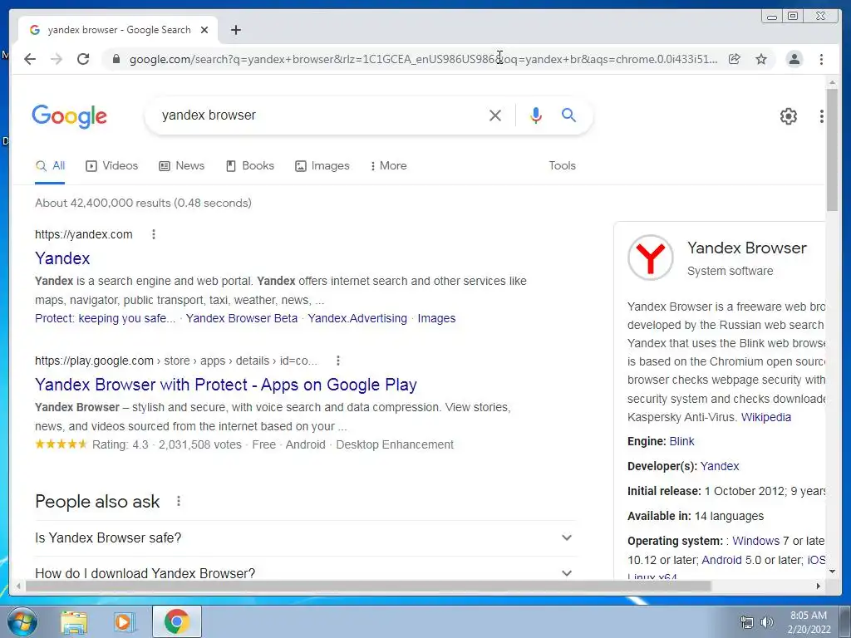
Task: Open Windows Explorer from taskbar
Action: click(x=74, y=622)
